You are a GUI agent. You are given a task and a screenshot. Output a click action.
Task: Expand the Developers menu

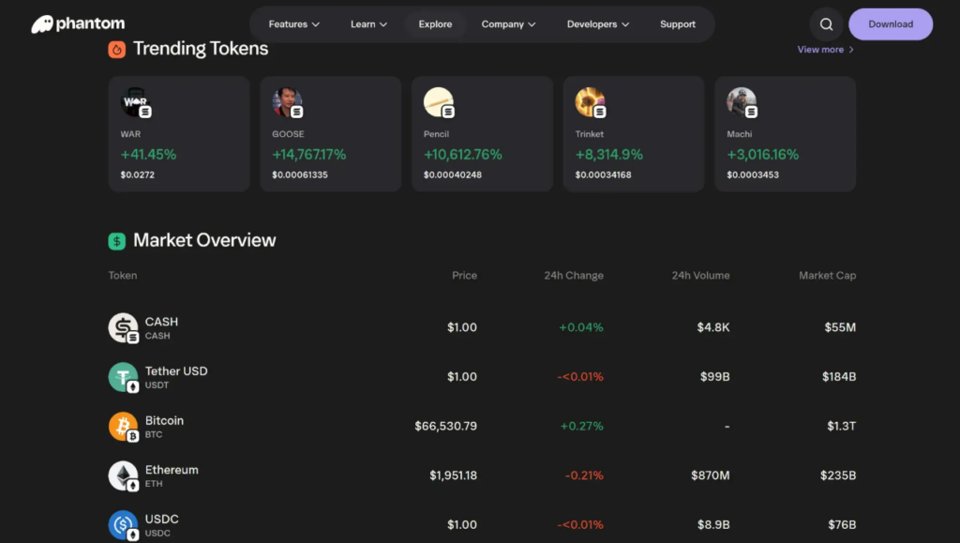pos(597,24)
